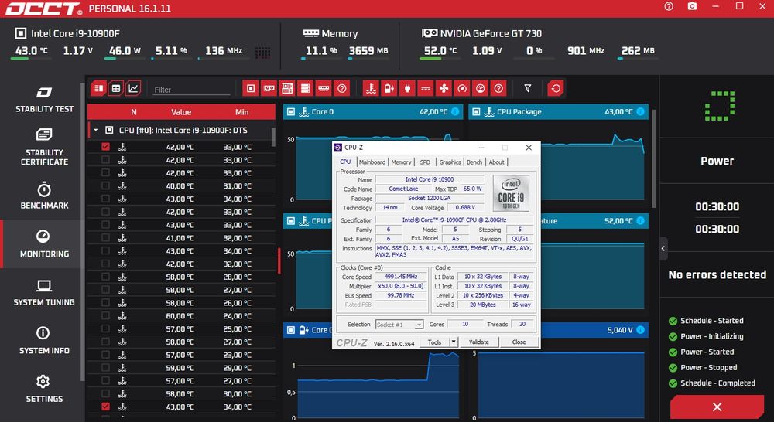The height and width of the screenshot is (422, 774).
Task: Click the sensor table vertical scrollbar
Action: pyautogui.click(x=273, y=137)
